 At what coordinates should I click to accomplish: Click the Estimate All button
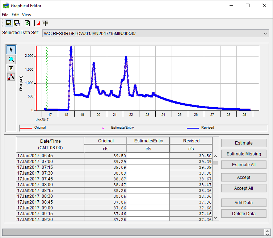click(x=244, y=165)
